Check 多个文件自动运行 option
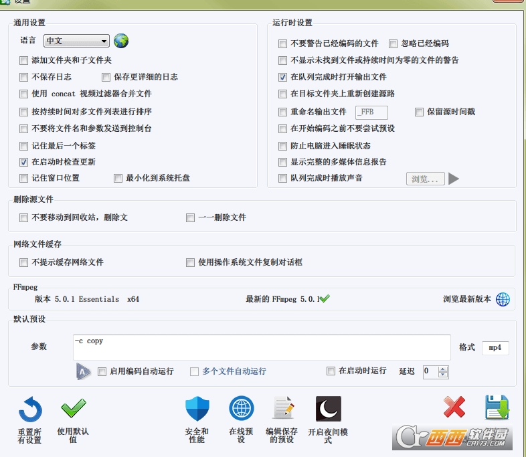The height and width of the screenshot is (457, 526). point(194,371)
